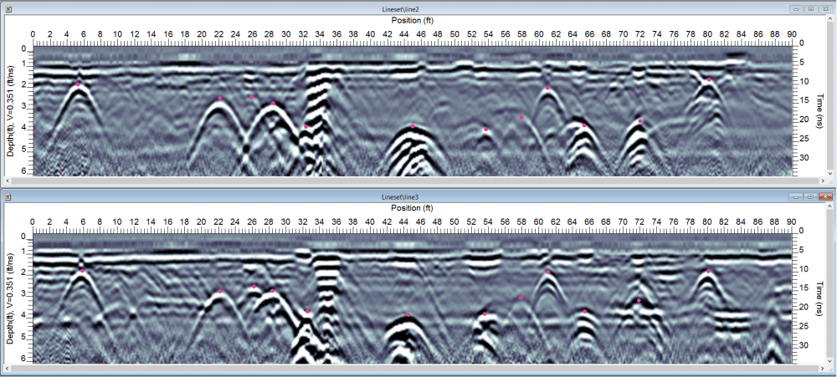The width and height of the screenshot is (837, 377).
Task: Select line2 pink pick near 53.5 ft
Action: coord(485,130)
